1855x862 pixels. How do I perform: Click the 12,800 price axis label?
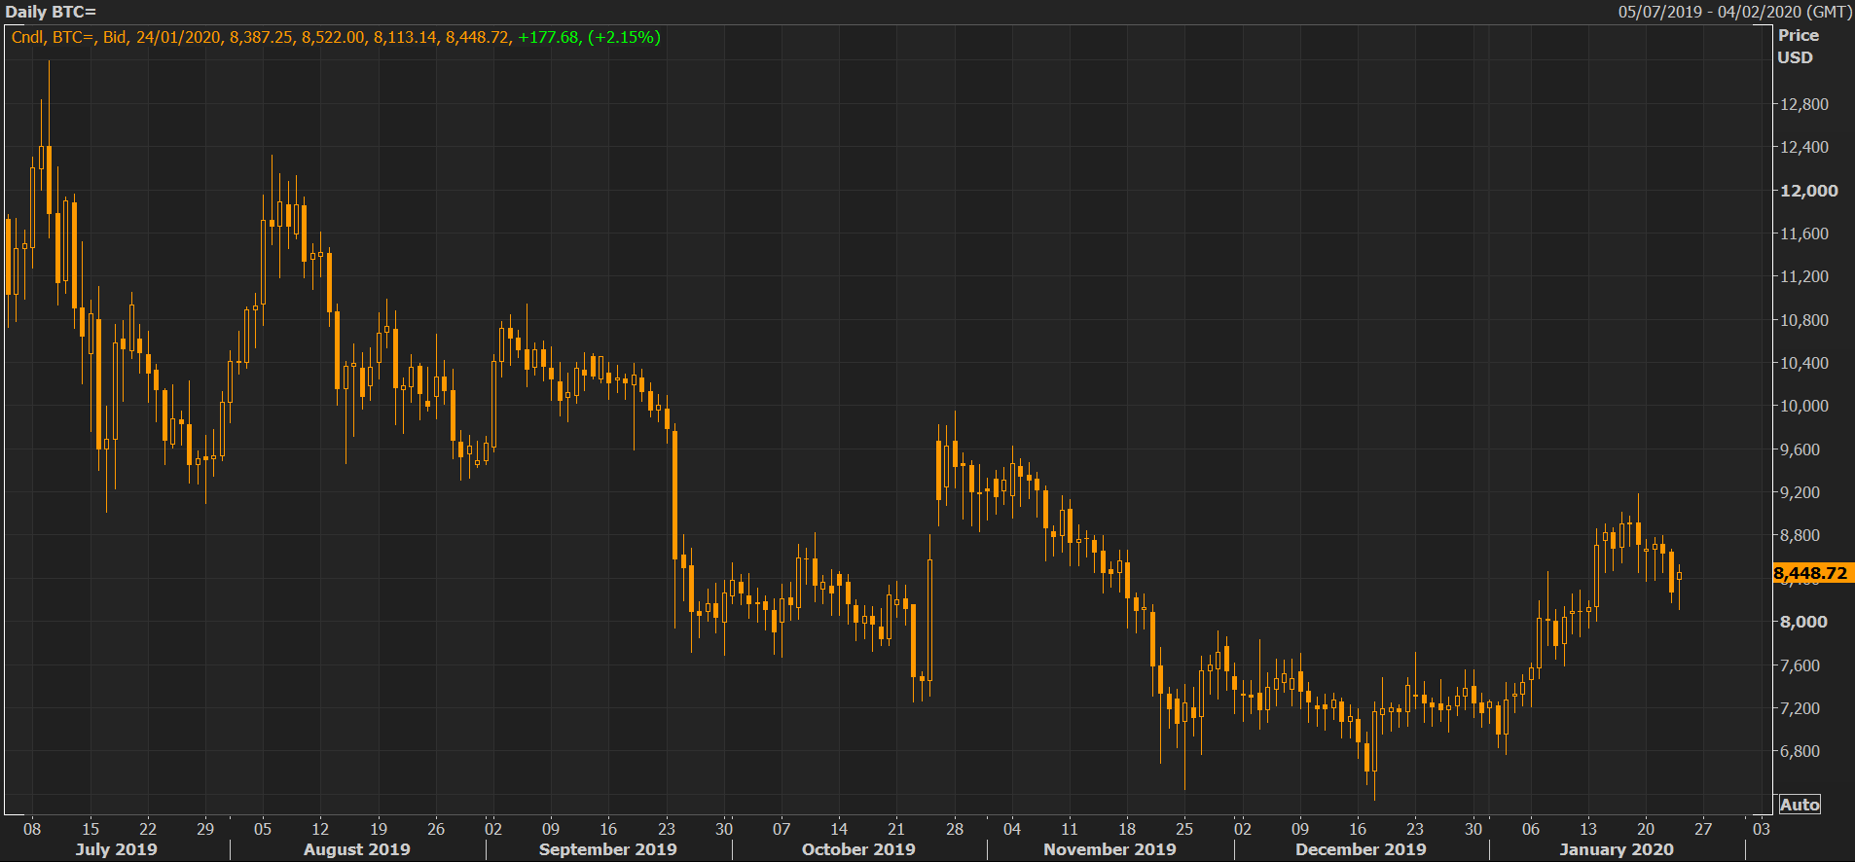(1803, 104)
